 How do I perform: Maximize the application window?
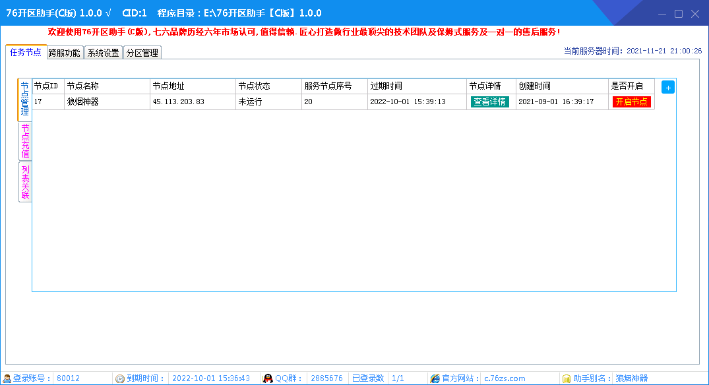(x=678, y=13)
